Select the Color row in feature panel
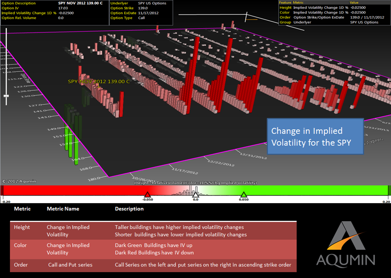 tap(334, 13)
